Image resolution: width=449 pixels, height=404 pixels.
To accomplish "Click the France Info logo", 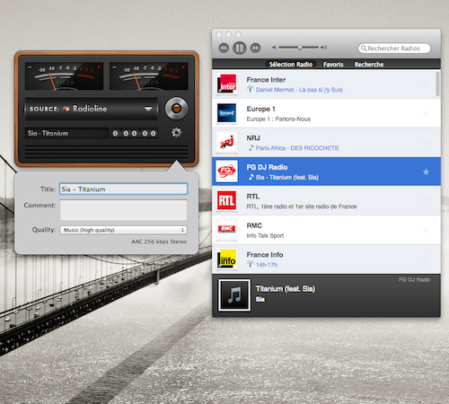I will (x=226, y=259).
